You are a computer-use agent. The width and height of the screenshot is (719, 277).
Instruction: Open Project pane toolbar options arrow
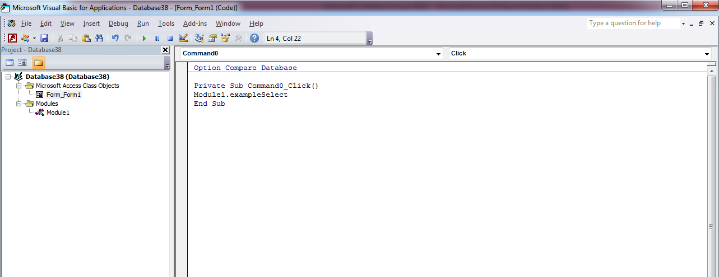click(x=167, y=64)
